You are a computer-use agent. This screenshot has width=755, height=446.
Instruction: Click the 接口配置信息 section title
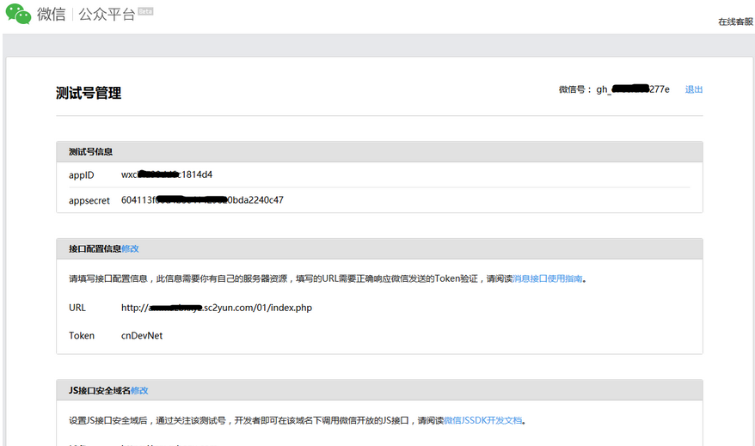pyautogui.click(x=95, y=248)
